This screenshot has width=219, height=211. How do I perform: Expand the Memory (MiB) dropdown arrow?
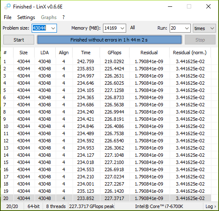[x=122, y=28]
